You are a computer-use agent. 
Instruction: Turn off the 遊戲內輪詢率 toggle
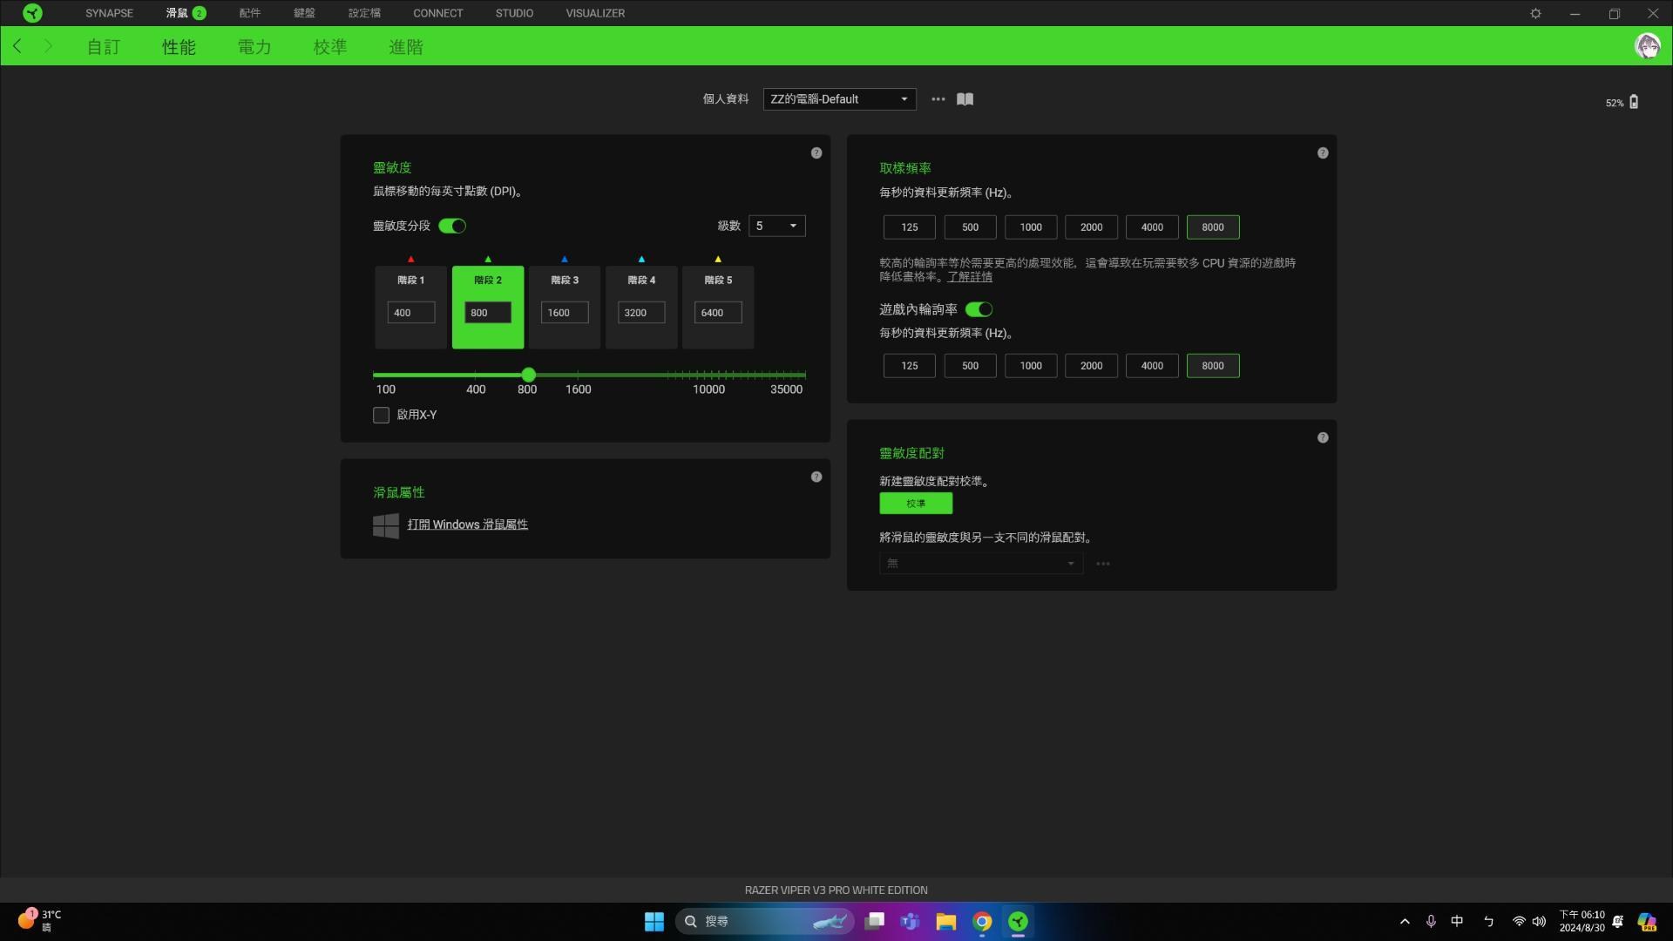pos(980,309)
